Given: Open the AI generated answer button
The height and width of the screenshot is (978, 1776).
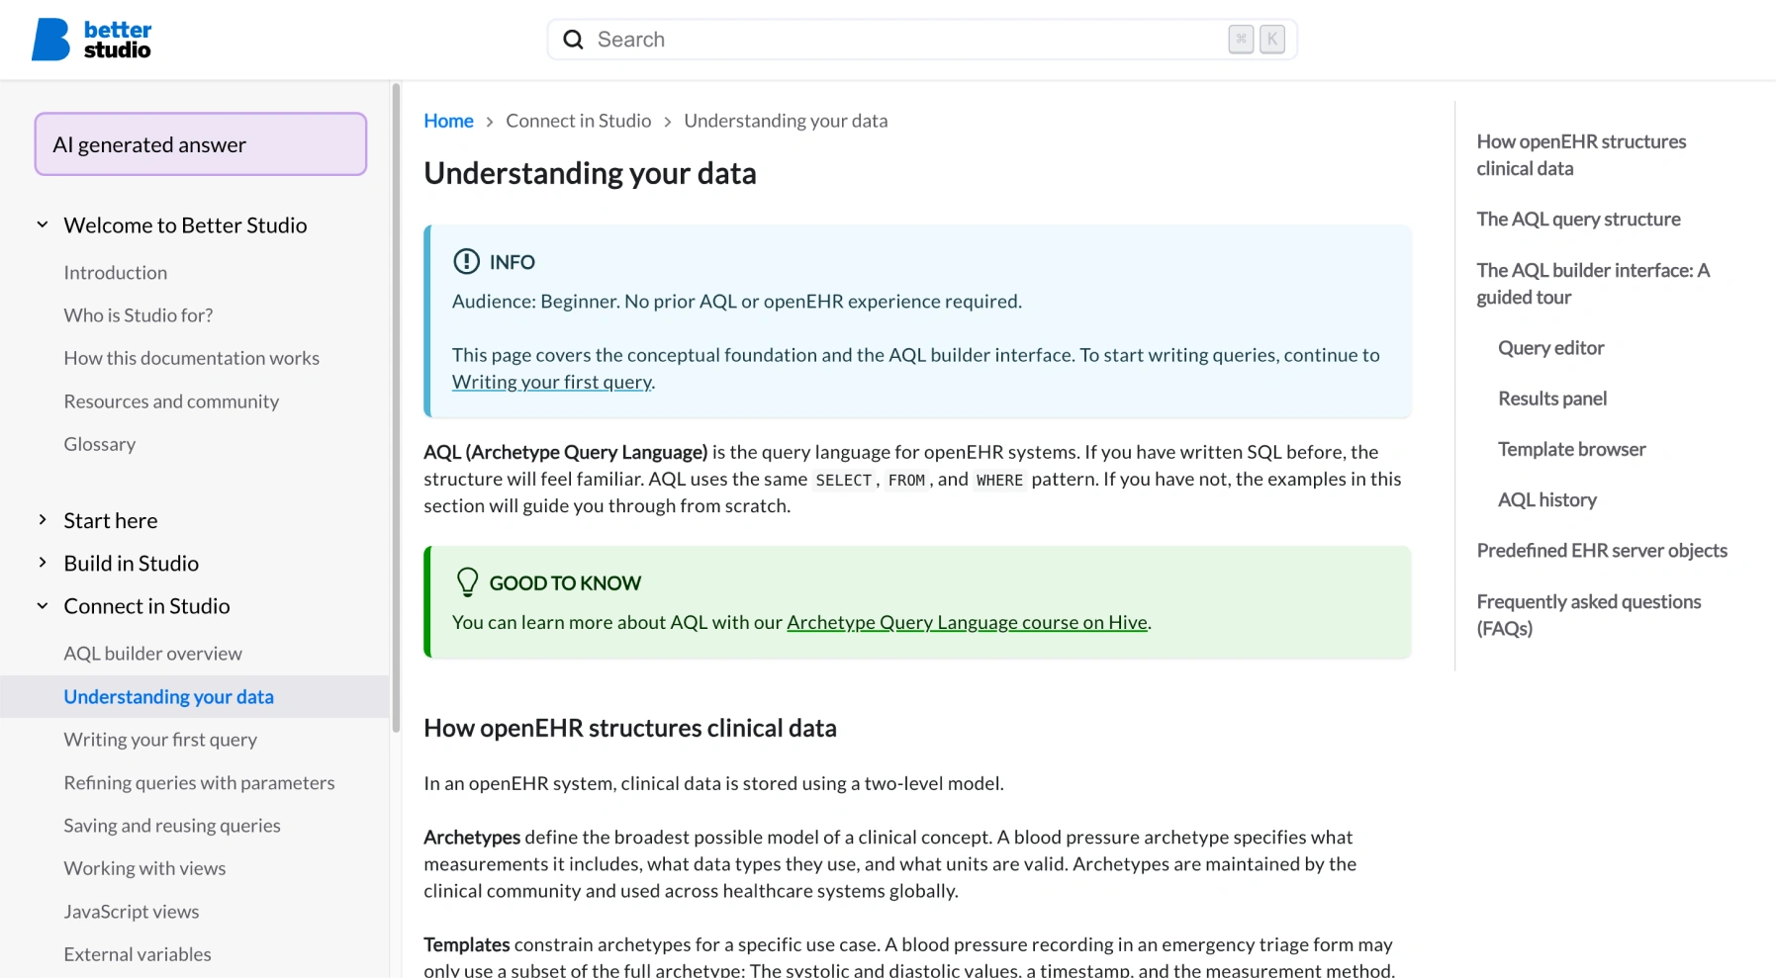Looking at the screenshot, I should click(201, 144).
